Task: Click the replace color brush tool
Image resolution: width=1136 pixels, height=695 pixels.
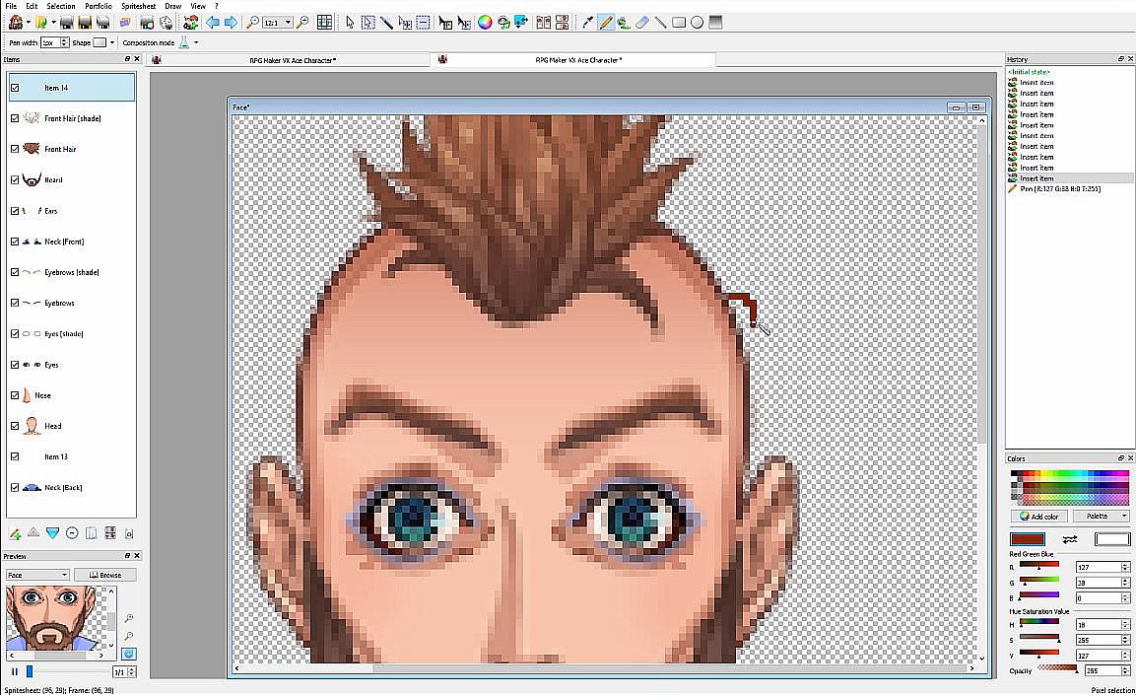Action: click(x=624, y=23)
